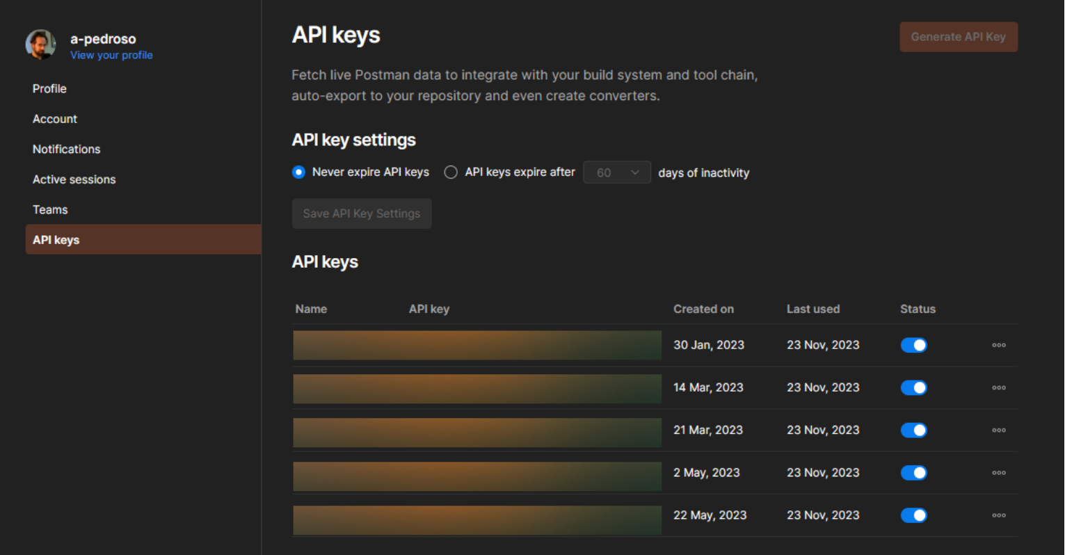
Task: Select Never expire API keys
Action: click(298, 172)
